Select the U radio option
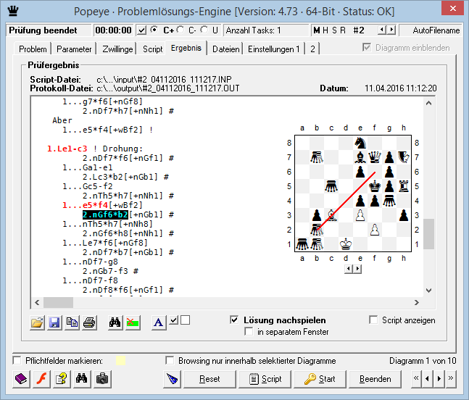Viewport: 469px width, 400px height. point(204,30)
